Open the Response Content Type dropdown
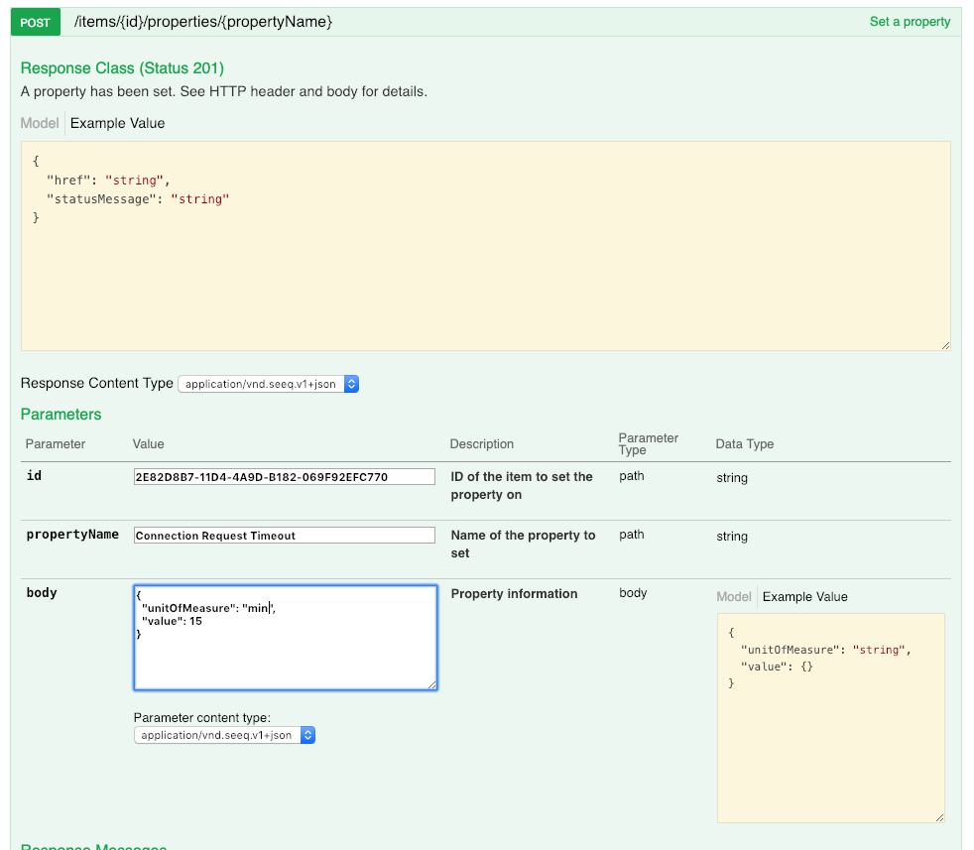974x850 pixels. [258, 383]
